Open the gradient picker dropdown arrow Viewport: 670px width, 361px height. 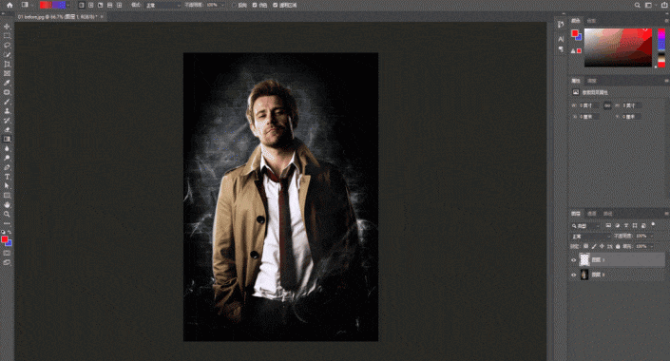(x=68, y=5)
